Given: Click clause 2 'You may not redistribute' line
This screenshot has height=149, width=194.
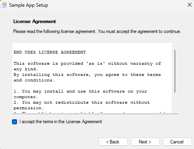Looking at the screenshot, I should click(x=81, y=103).
